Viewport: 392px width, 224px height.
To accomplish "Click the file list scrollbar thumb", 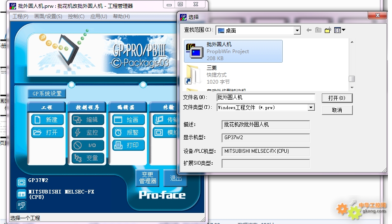I will [352, 79].
